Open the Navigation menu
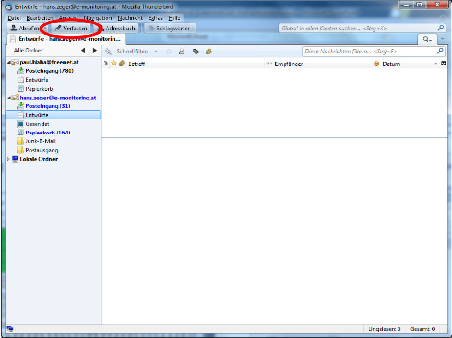This screenshot has height=338, width=452. 98,18
